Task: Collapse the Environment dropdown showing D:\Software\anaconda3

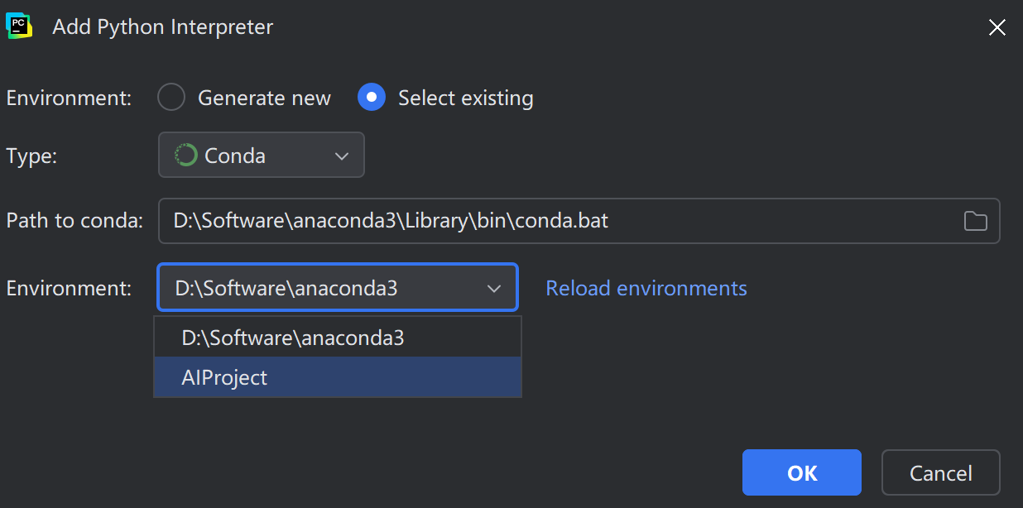Action: click(338, 288)
